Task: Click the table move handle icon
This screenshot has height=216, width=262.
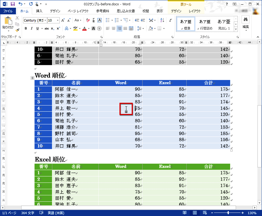Action: coord(32,78)
